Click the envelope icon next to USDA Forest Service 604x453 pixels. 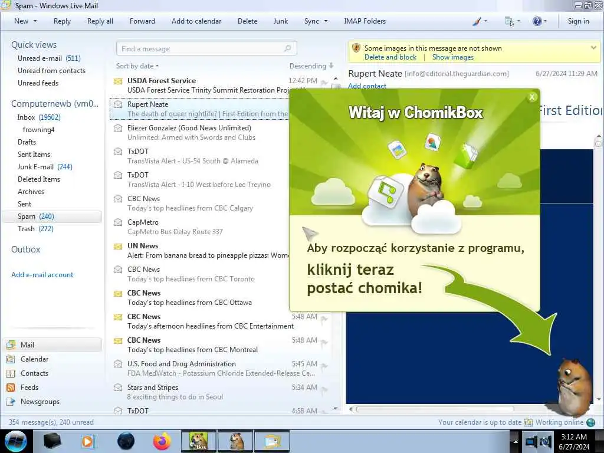tap(118, 81)
